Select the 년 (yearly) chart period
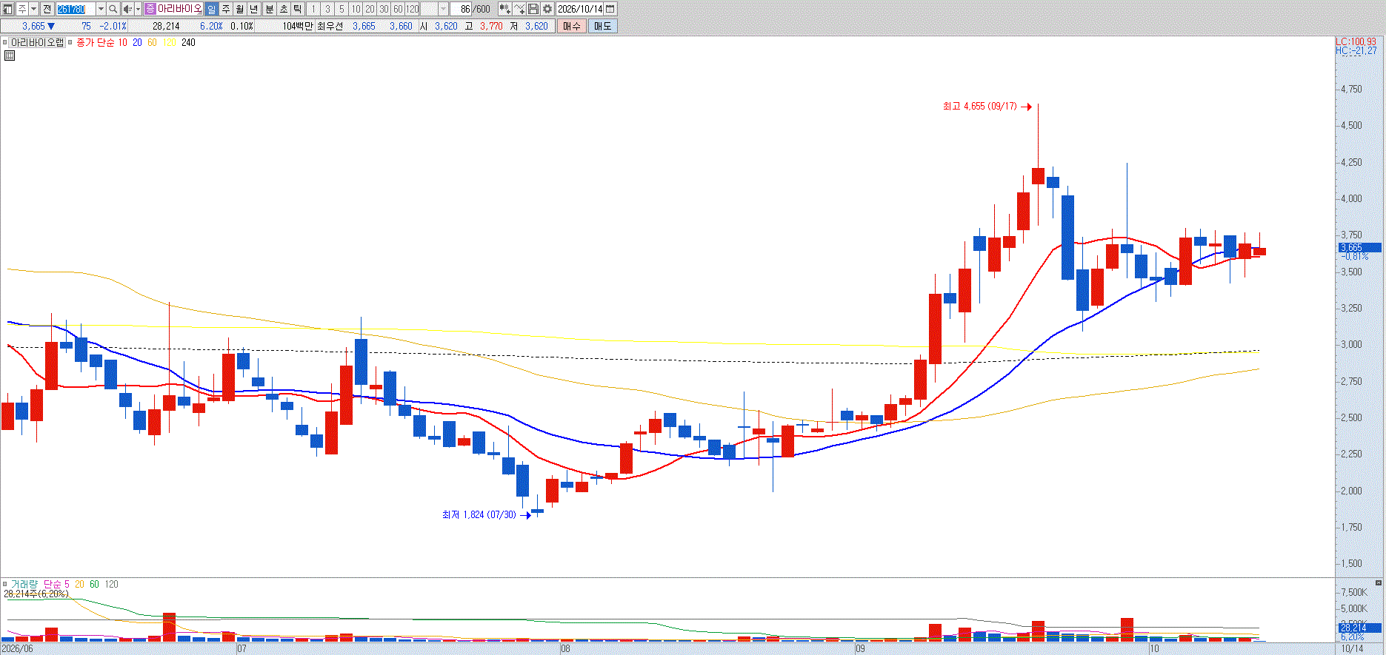The width and height of the screenshot is (1386, 655). [254, 9]
